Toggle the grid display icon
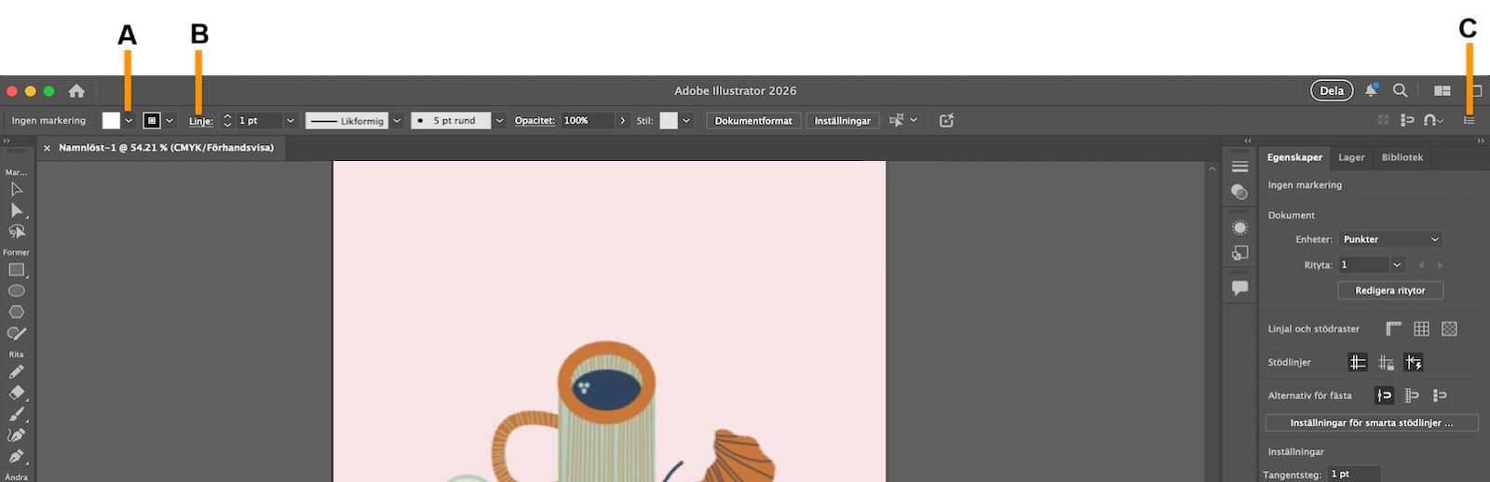Screen dimensions: 1490x482 click(x=1421, y=328)
